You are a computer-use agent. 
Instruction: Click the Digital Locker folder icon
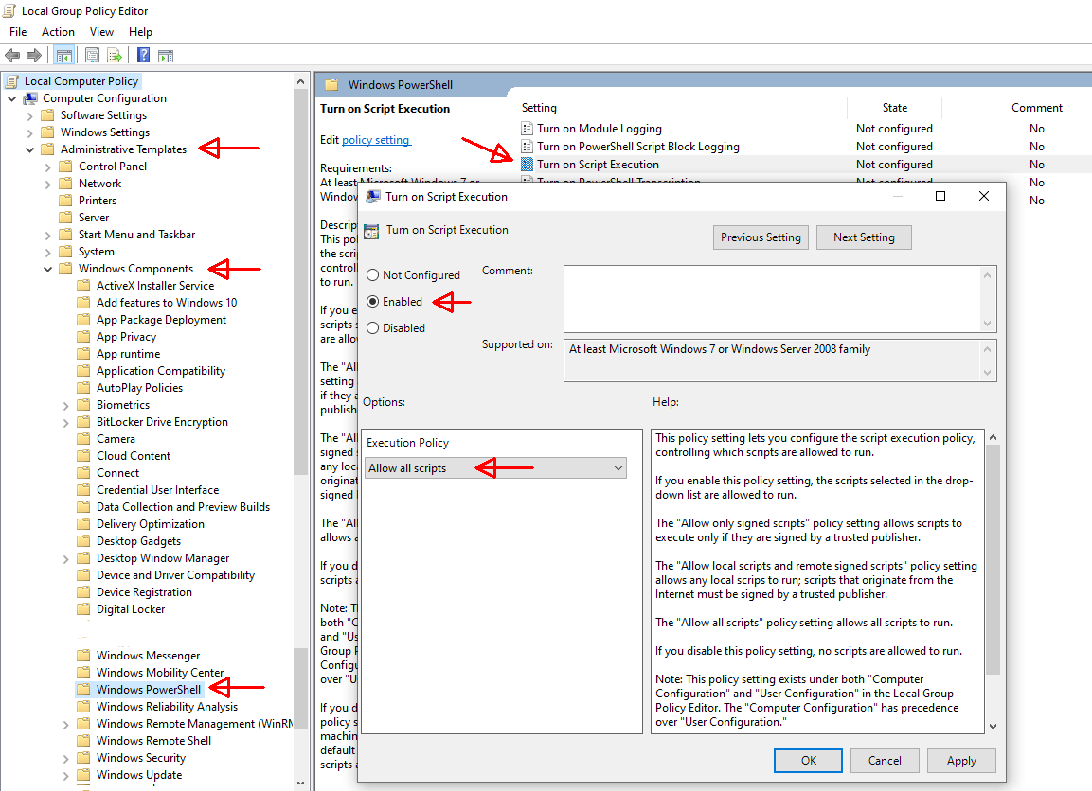[84, 609]
